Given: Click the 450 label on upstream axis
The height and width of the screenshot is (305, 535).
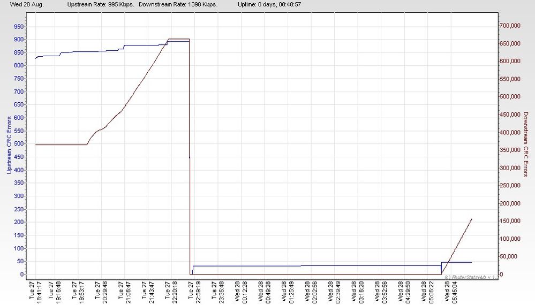Looking at the screenshot, I should pos(19,157).
